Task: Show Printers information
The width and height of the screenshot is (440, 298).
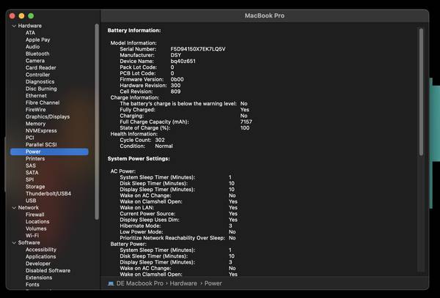Action: (35, 159)
